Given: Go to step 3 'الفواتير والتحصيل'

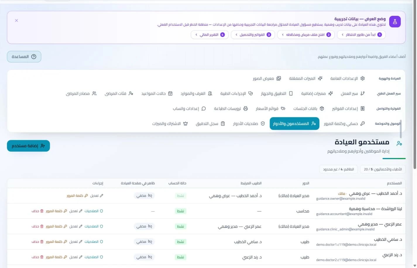Looking at the screenshot, I should coord(253,35).
